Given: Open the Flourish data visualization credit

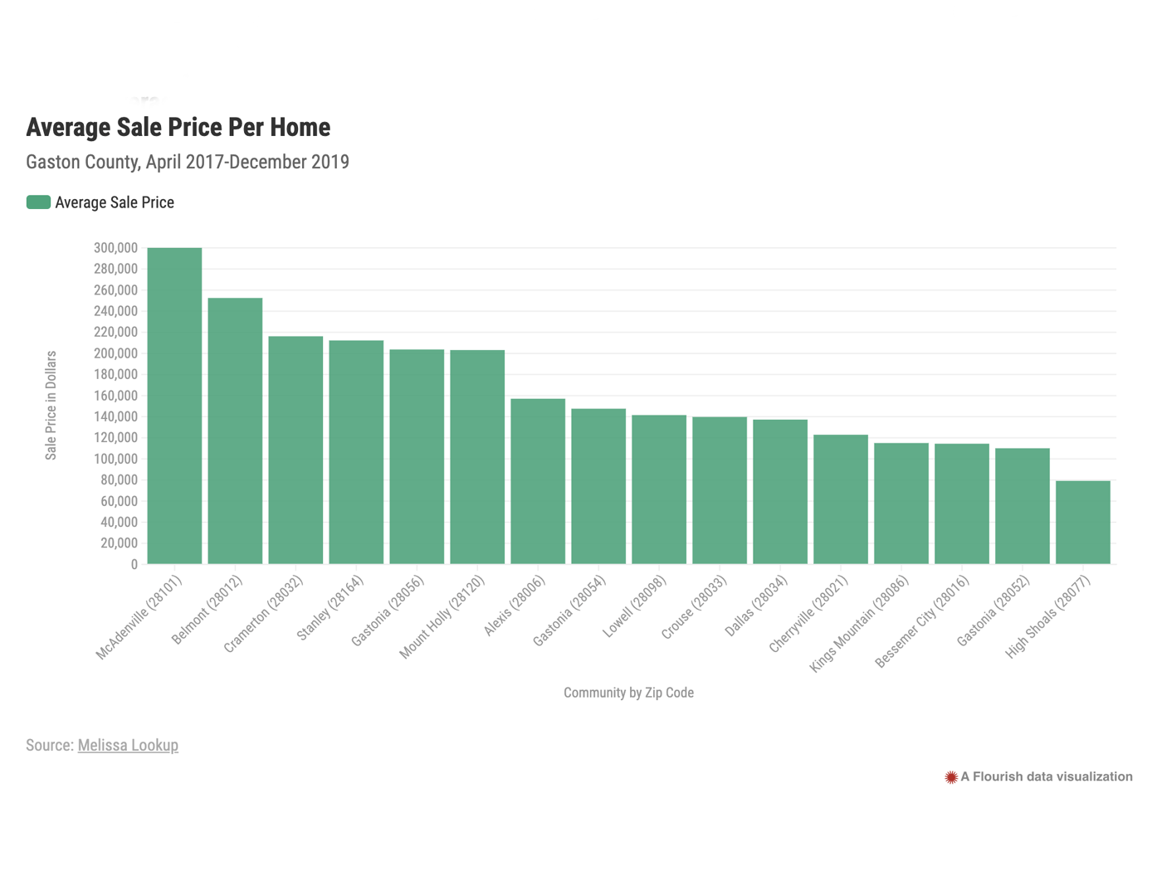Looking at the screenshot, I should coord(1046,777).
